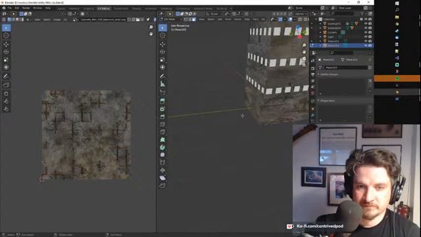The width and height of the screenshot is (421, 237).
Task: Toggle visibility eye for building002 in outliner
Action: point(366,28)
